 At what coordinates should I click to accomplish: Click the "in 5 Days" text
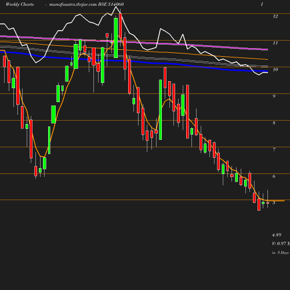pyautogui.click(x=280, y=253)
